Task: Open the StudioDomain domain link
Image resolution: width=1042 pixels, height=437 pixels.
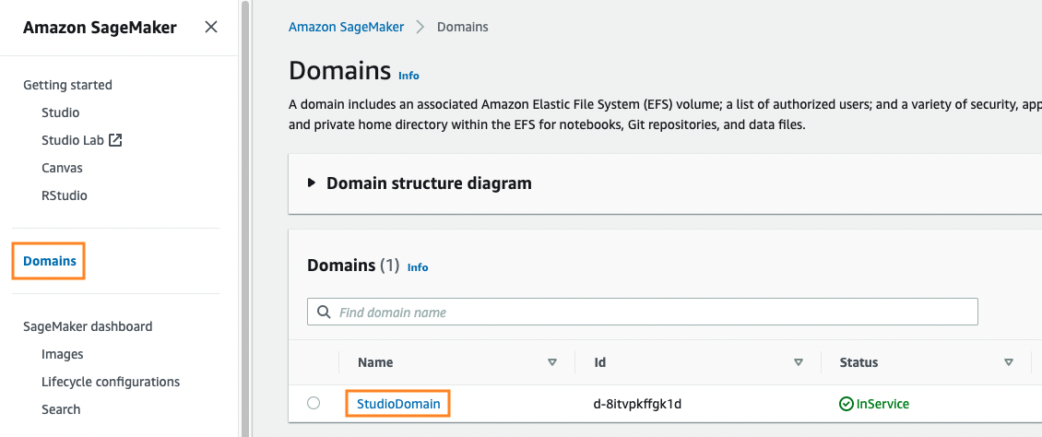Action: point(398,403)
